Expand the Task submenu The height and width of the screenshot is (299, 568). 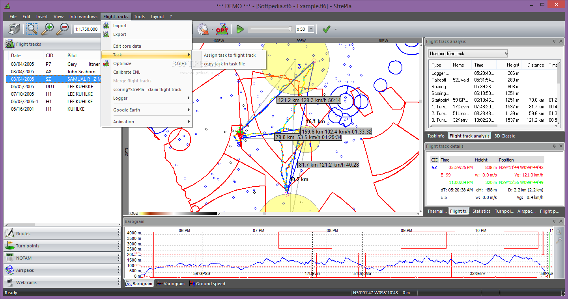click(x=147, y=55)
